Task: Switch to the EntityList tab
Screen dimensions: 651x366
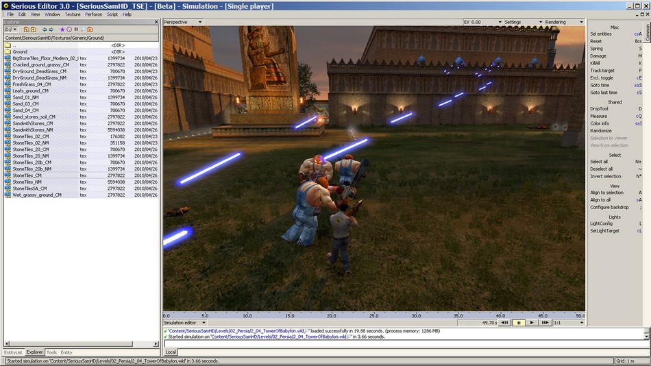Action: (x=13, y=352)
